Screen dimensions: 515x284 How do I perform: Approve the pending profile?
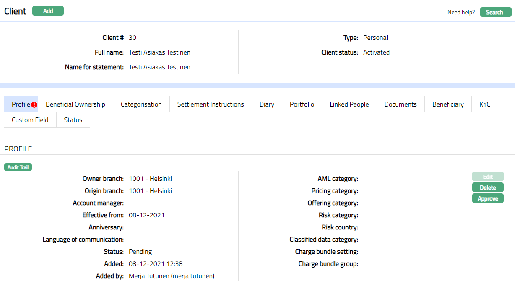pyautogui.click(x=488, y=198)
